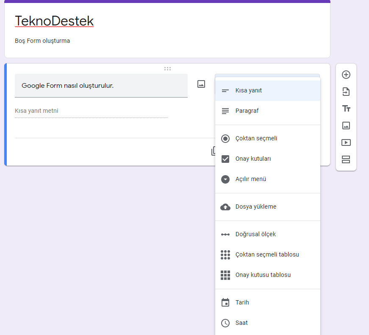Add a title and description section
Screen dimensions: 369x335
point(346,109)
